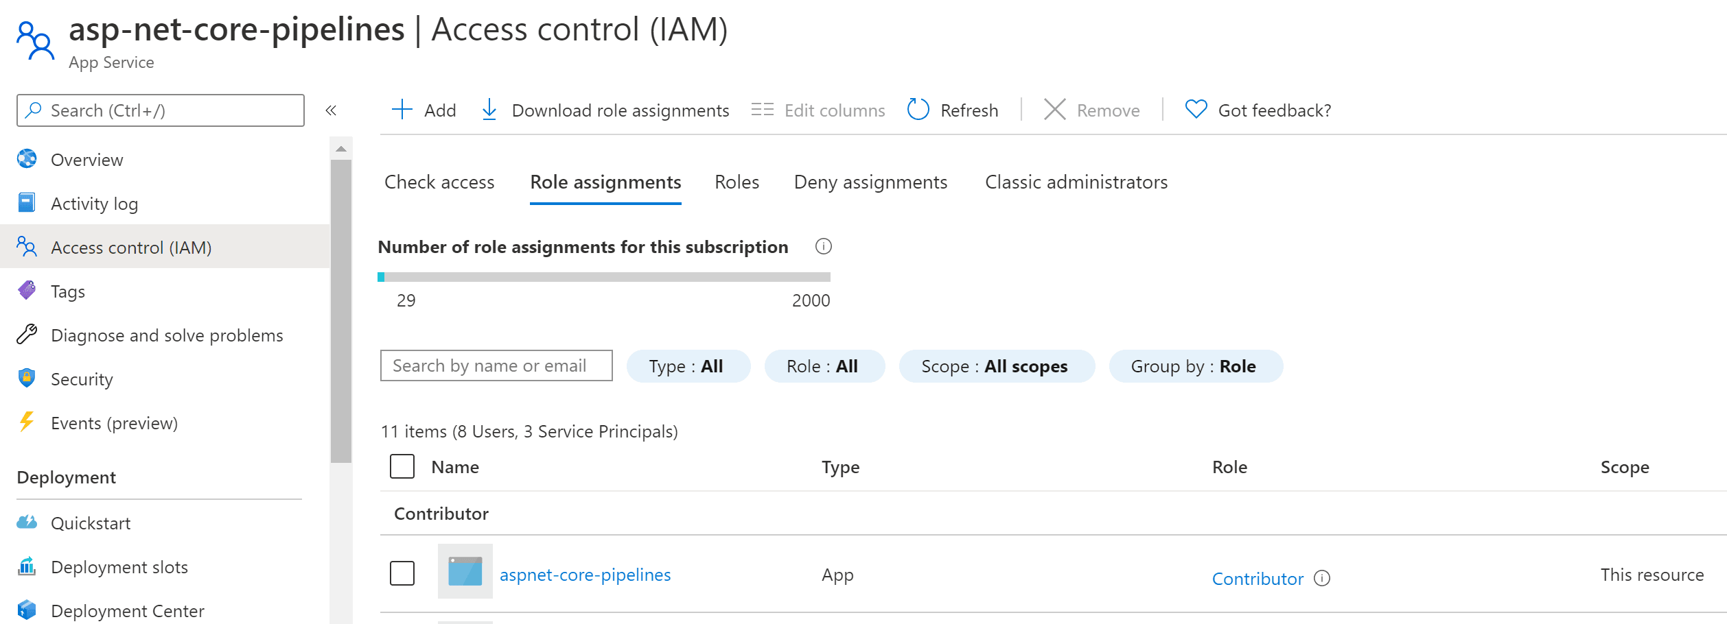The width and height of the screenshot is (1727, 624).
Task: Click the Access control users icon in header
Action: pos(35,41)
